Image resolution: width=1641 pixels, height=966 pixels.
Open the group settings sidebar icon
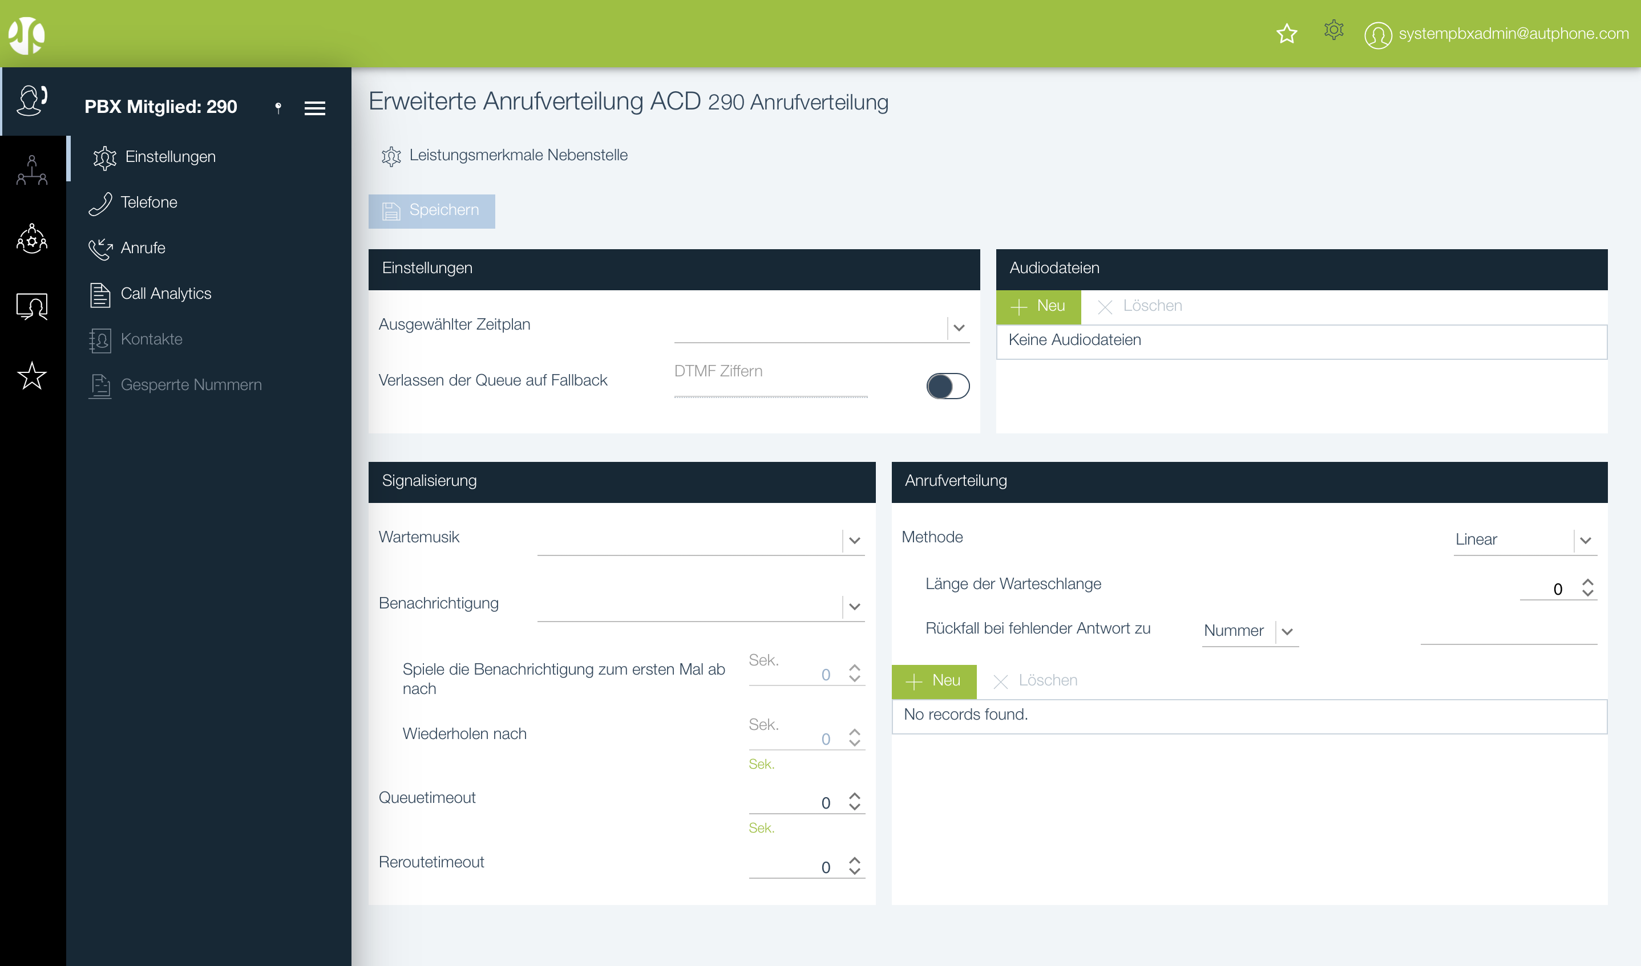(32, 239)
